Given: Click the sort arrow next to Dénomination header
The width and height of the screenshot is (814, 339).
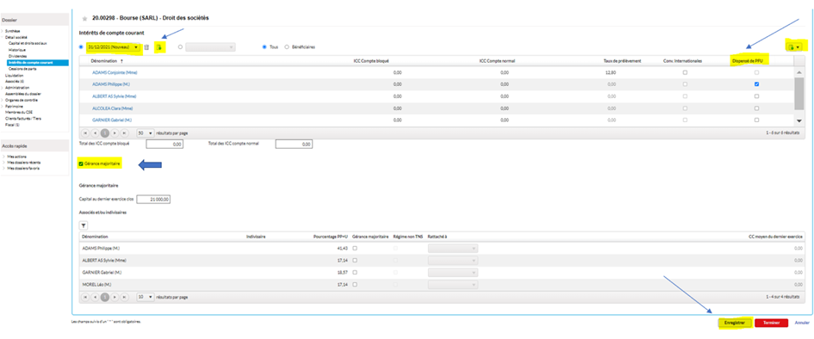Looking at the screenshot, I should [x=122, y=60].
